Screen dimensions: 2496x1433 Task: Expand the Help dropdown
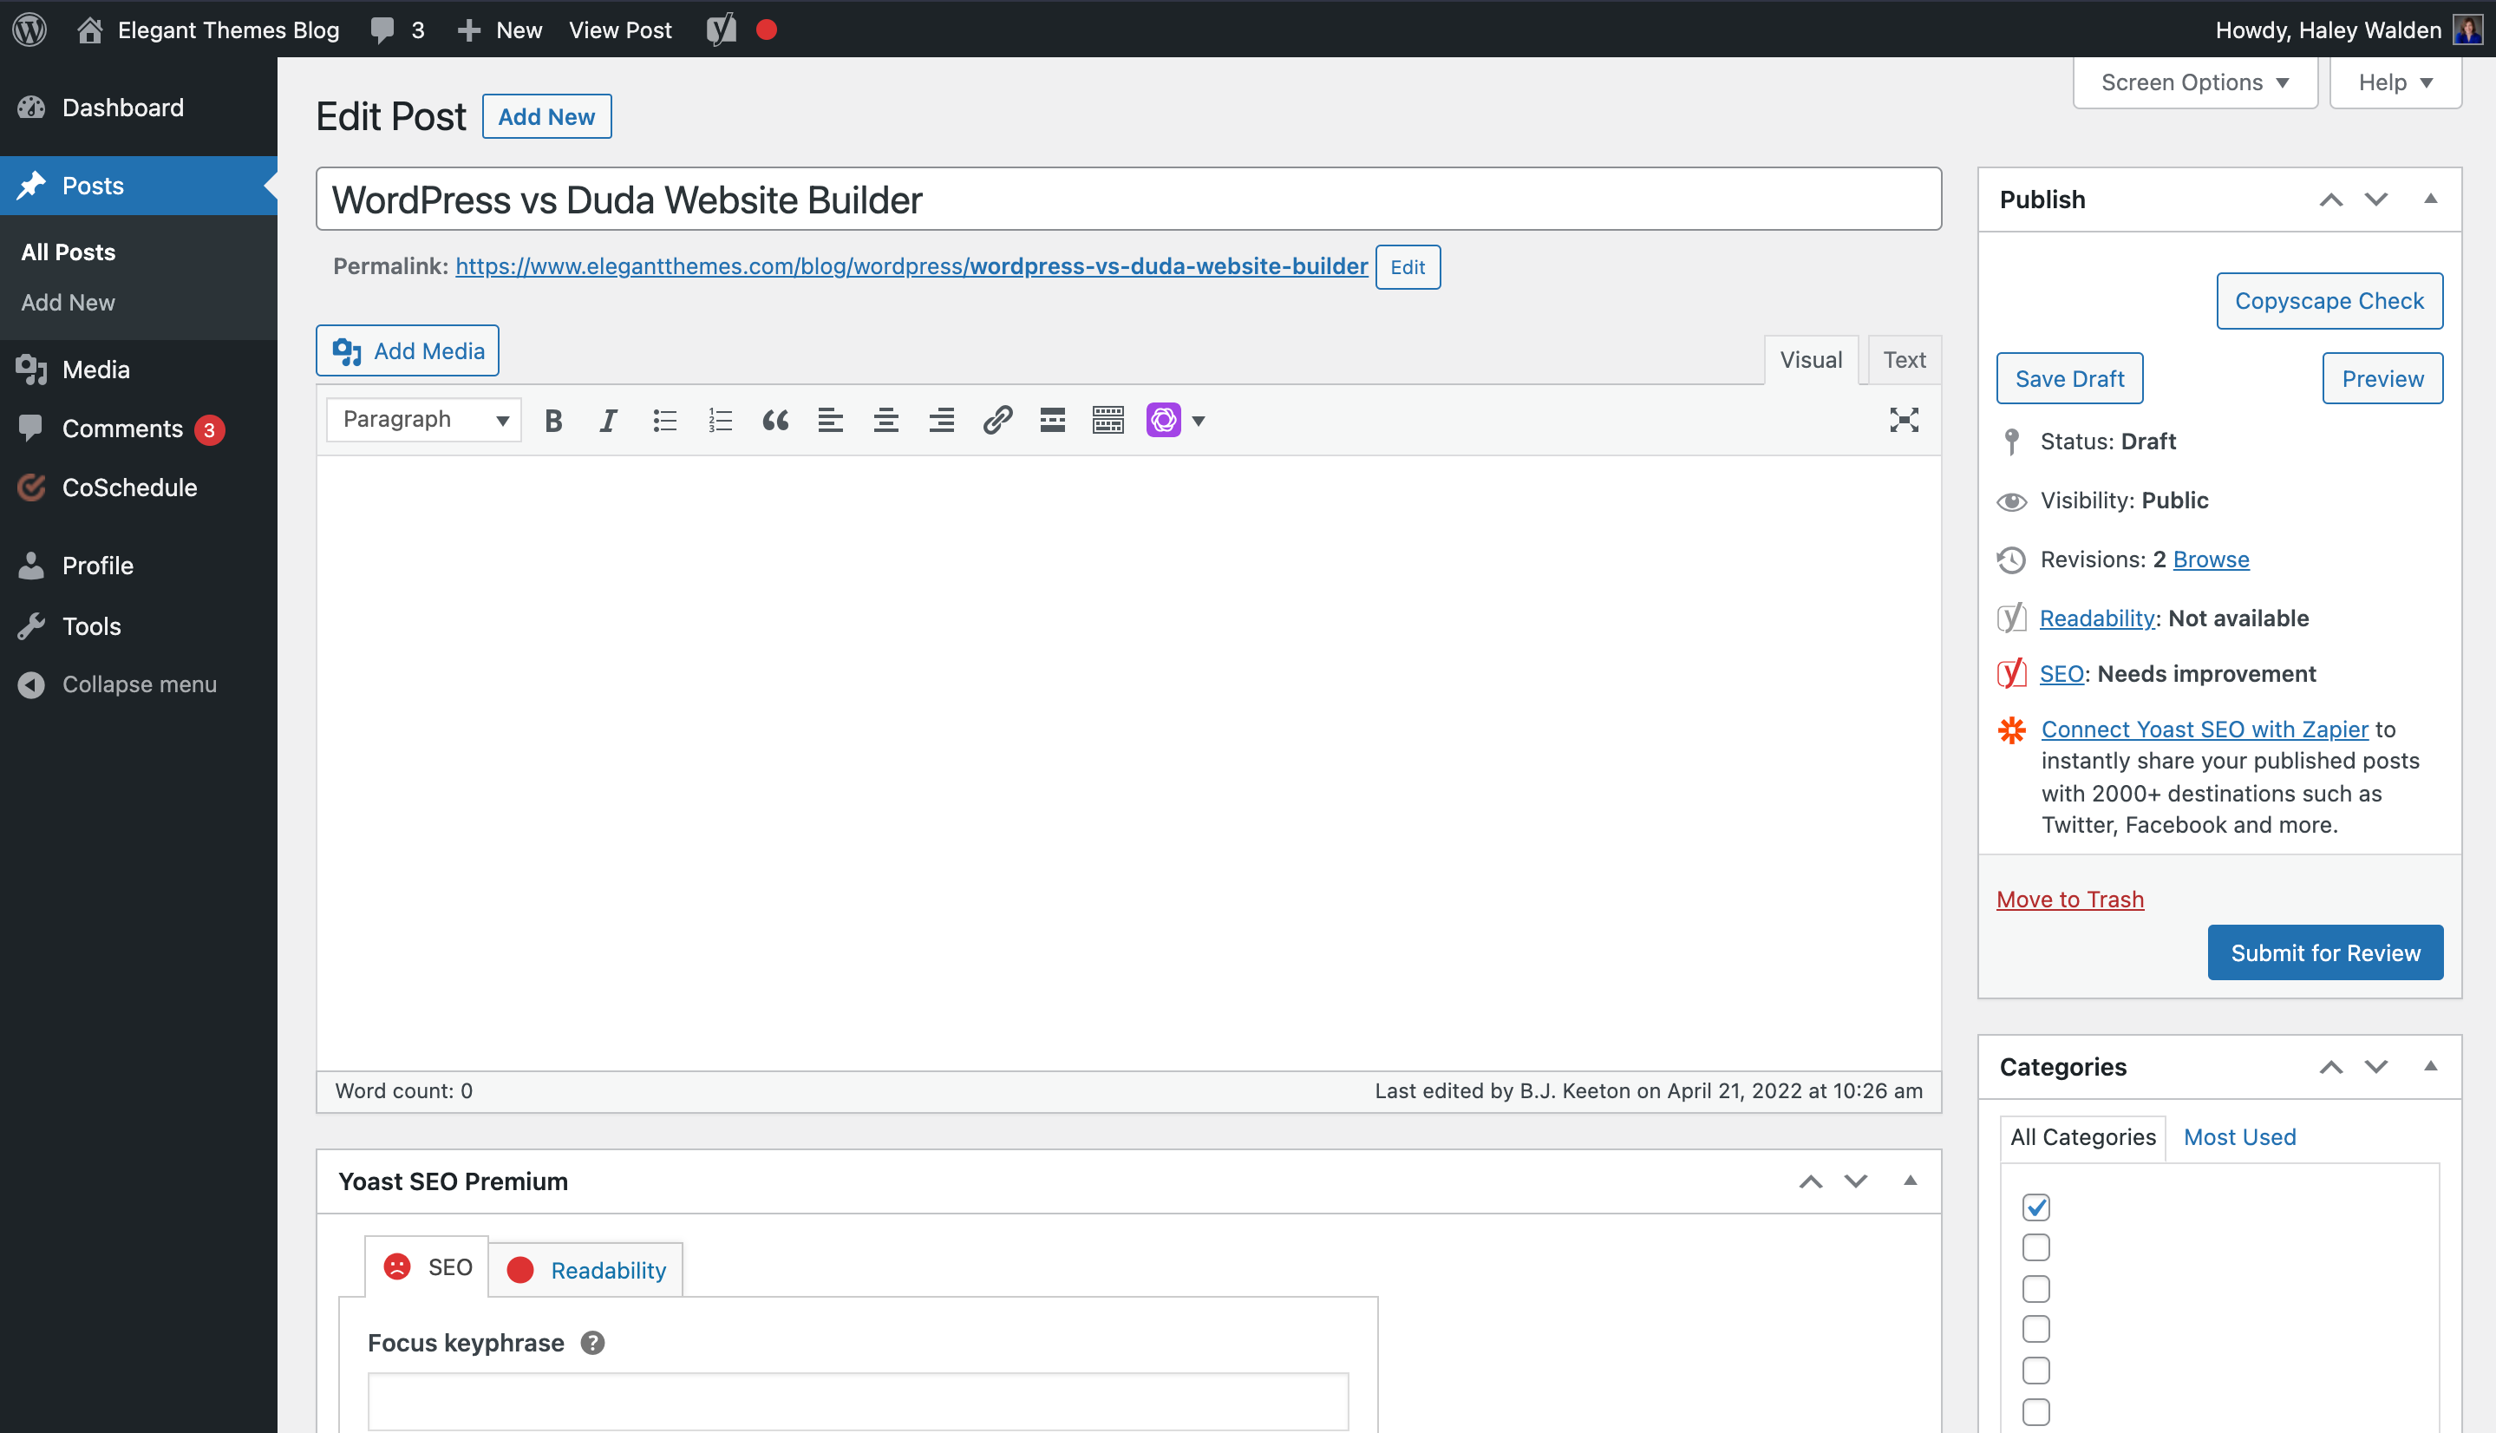pos(2395,82)
